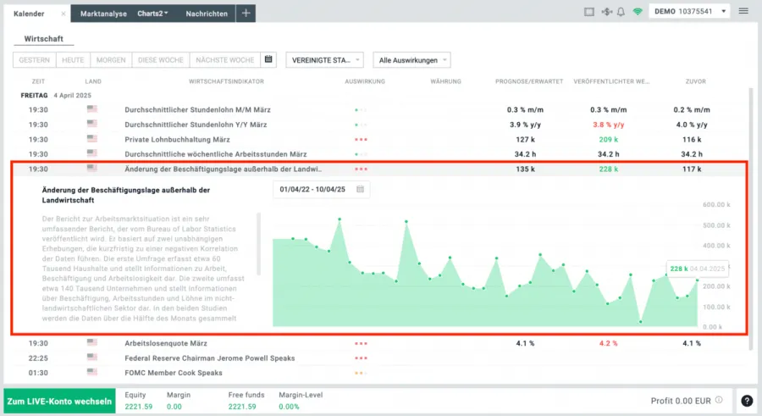Click the window layout icon in header
Viewport: 762px width, 416px height.
(589, 12)
